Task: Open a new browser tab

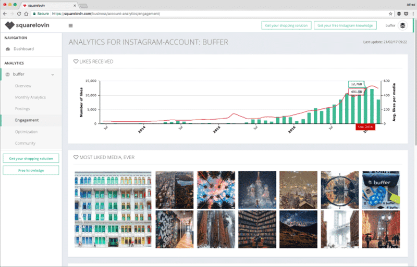Action: click(83, 6)
